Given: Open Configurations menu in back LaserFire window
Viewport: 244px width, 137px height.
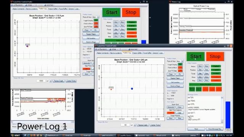Looking at the screenshot, I should point(18,5).
